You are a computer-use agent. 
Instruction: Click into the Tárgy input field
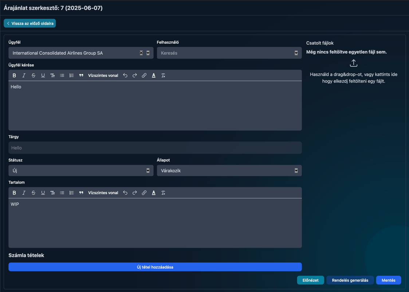155,148
